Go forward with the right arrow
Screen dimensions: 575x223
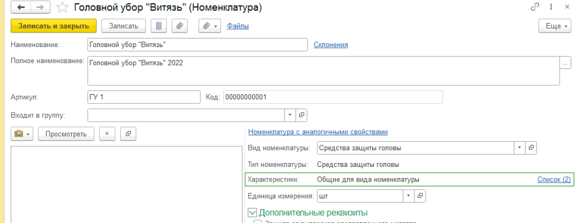click(40, 8)
